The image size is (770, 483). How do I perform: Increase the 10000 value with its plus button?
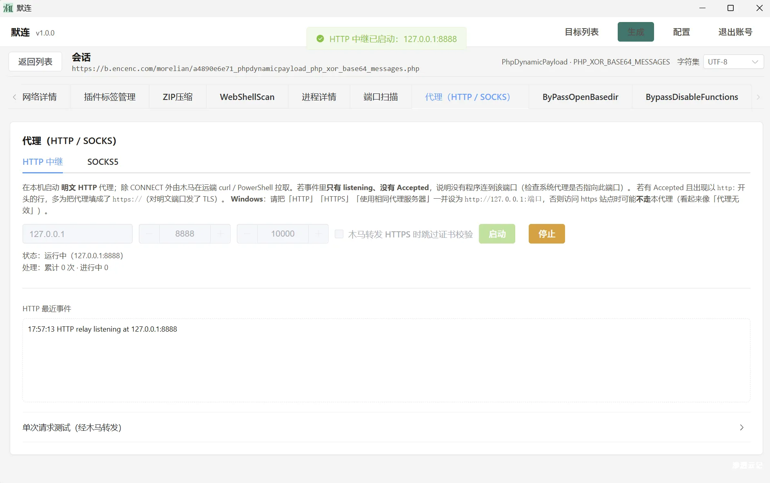[x=318, y=234]
